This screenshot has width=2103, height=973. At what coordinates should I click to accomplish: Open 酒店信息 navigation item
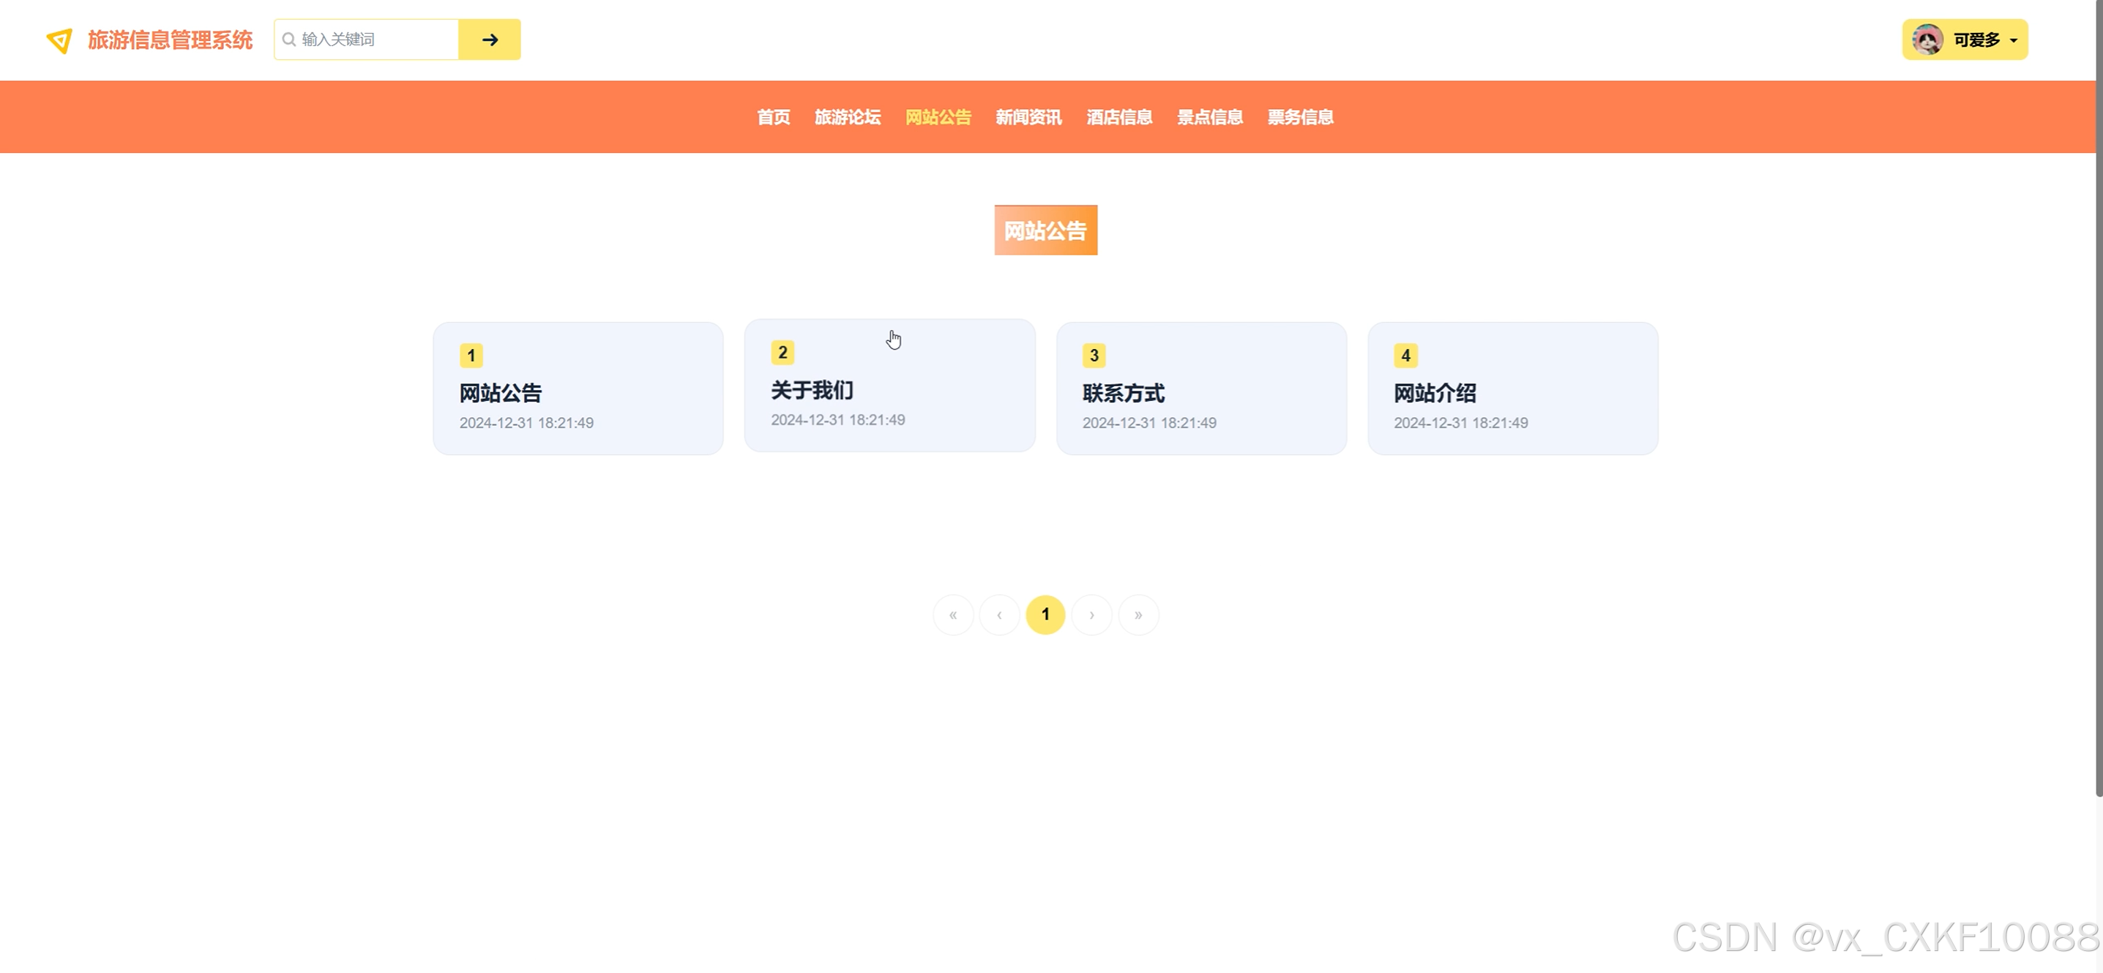(x=1119, y=116)
